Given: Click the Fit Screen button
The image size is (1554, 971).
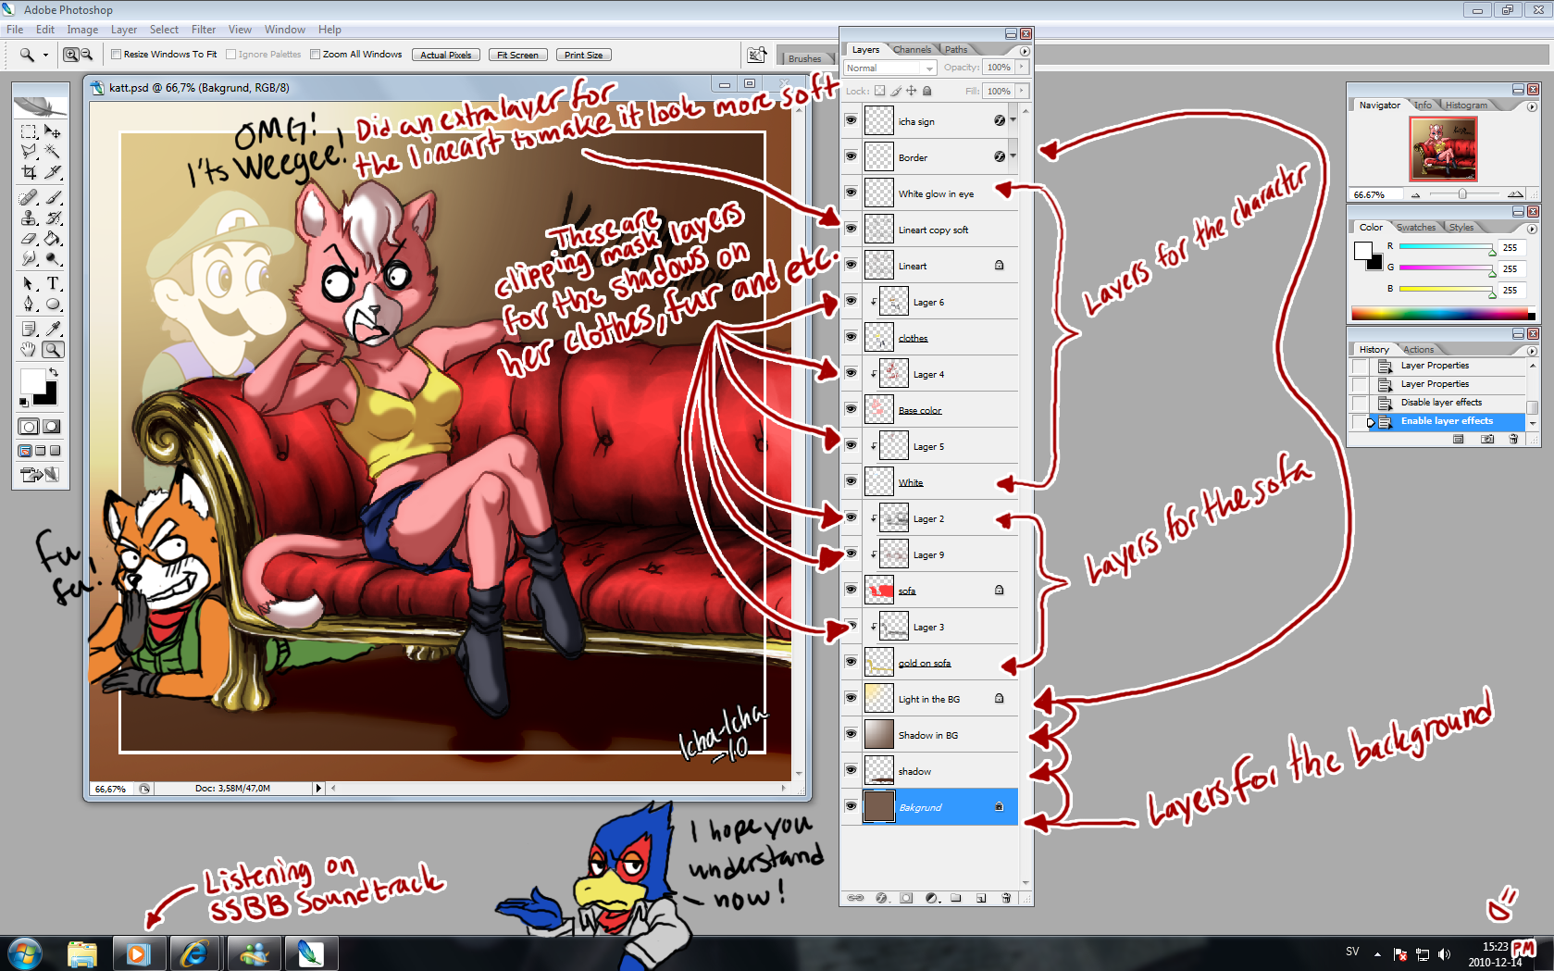Looking at the screenshot, I should [517, 55].
